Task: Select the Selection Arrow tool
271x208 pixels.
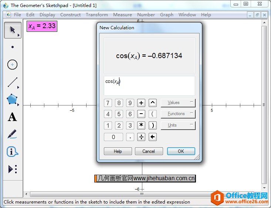Action: tap(13, 30)
